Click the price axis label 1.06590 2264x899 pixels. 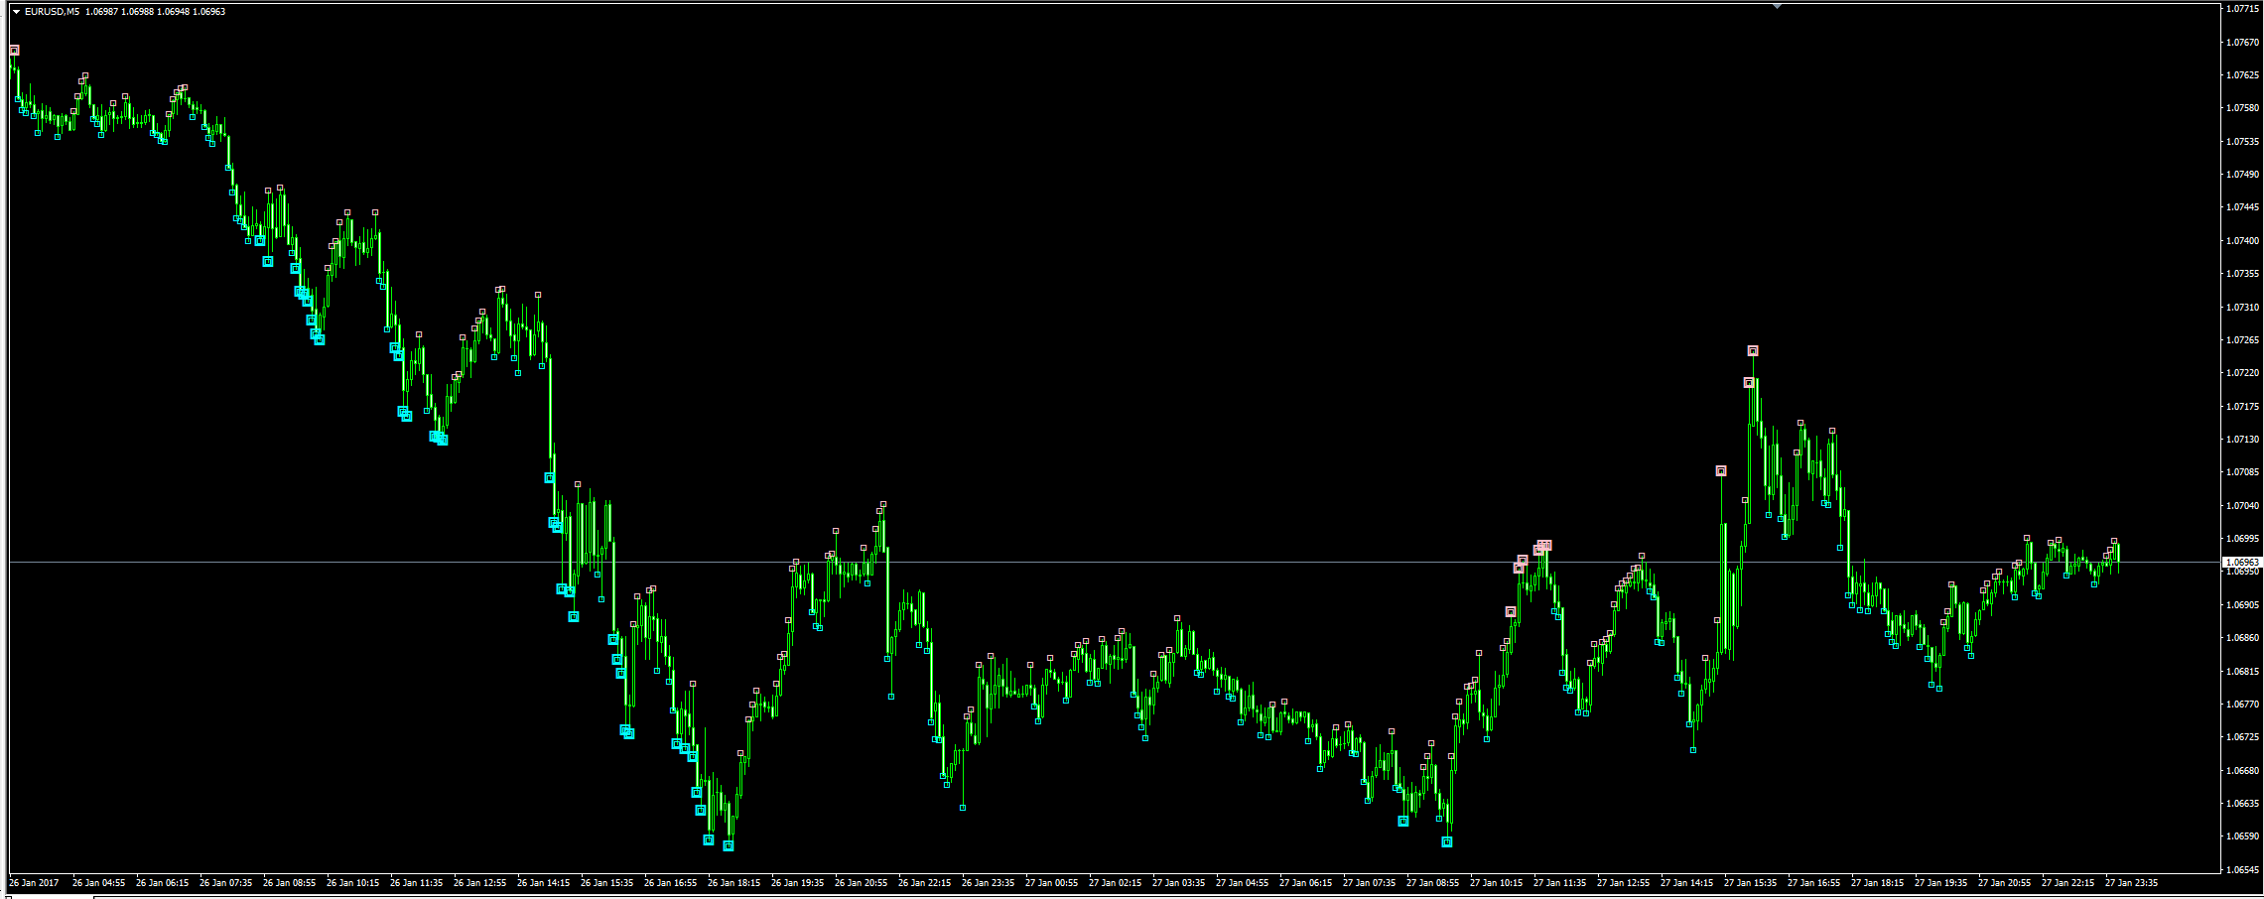[x=2243, y=835]
